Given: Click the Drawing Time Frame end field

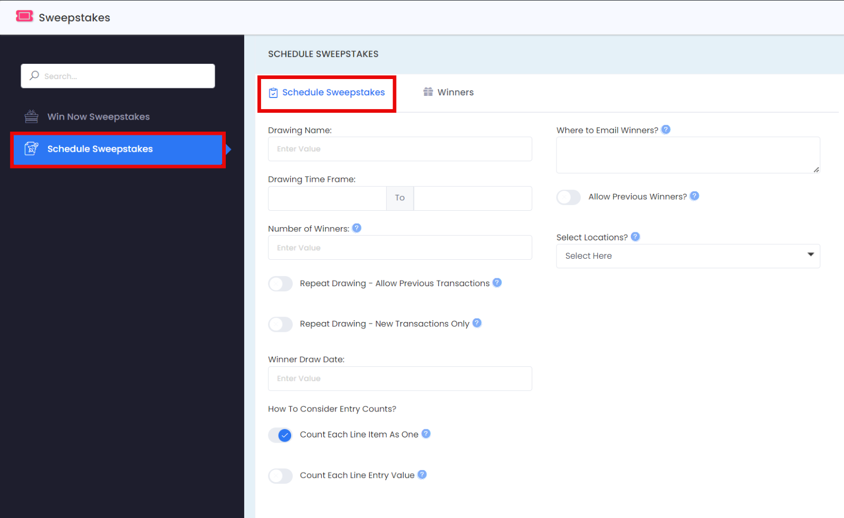Looking at the screenshot, I should pos(473,198).
